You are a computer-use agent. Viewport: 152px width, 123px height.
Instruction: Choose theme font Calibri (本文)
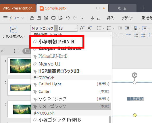(x=71, y=91)
